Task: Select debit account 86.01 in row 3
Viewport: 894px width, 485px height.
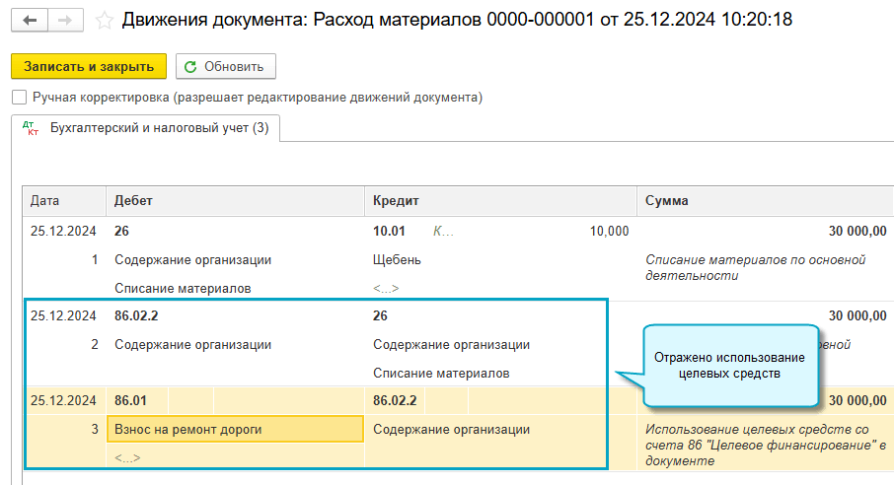Action: coord(130,401)
